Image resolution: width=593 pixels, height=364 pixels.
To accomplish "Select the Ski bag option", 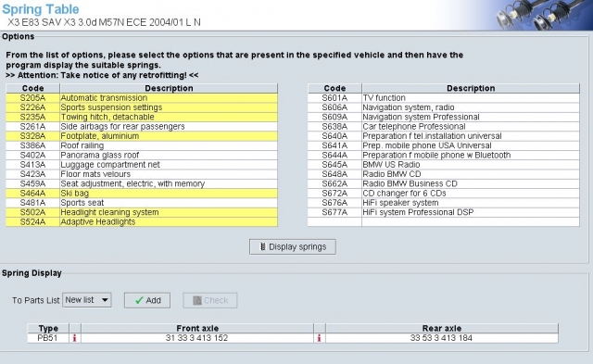I will [142, 194].
